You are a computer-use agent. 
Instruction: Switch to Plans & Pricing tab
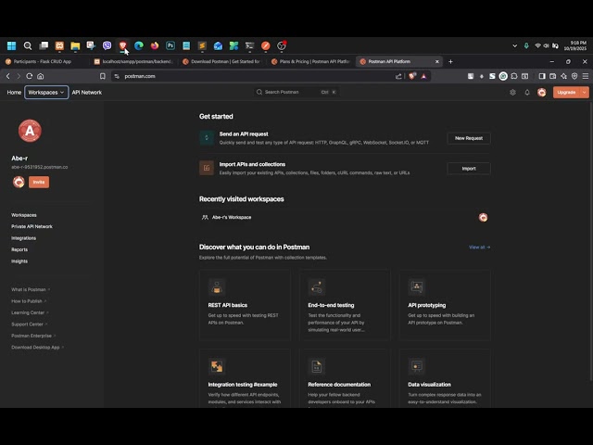(x=311, y=61)
